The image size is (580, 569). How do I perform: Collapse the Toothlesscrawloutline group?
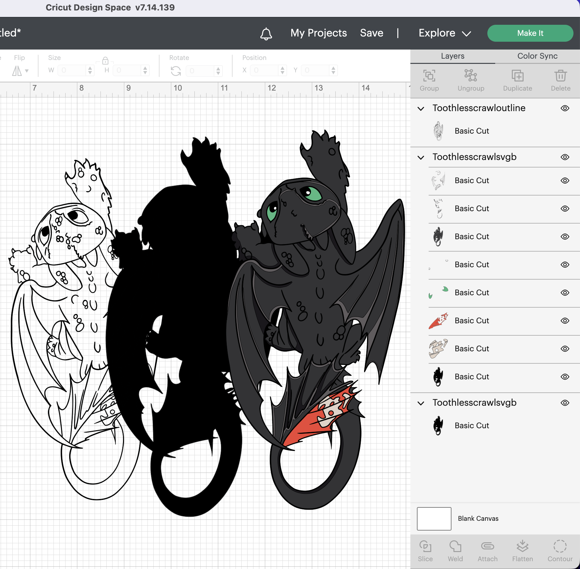tap(420, 109)
